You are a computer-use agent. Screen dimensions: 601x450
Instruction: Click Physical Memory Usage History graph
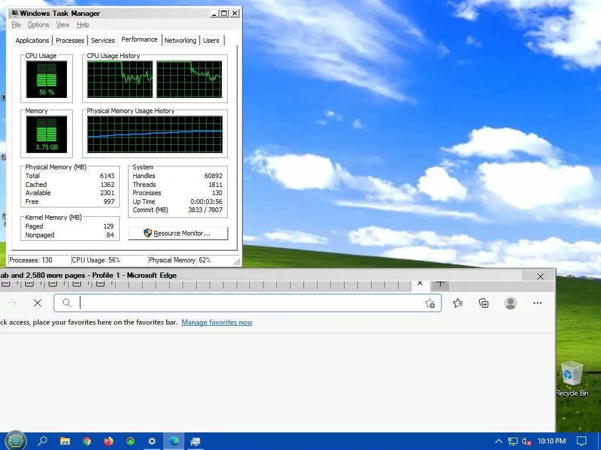(155, 135)
